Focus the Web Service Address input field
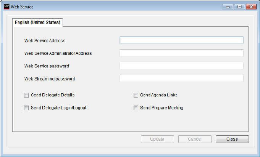The width and height of the screenshot is (260, 157). [181, 40]
